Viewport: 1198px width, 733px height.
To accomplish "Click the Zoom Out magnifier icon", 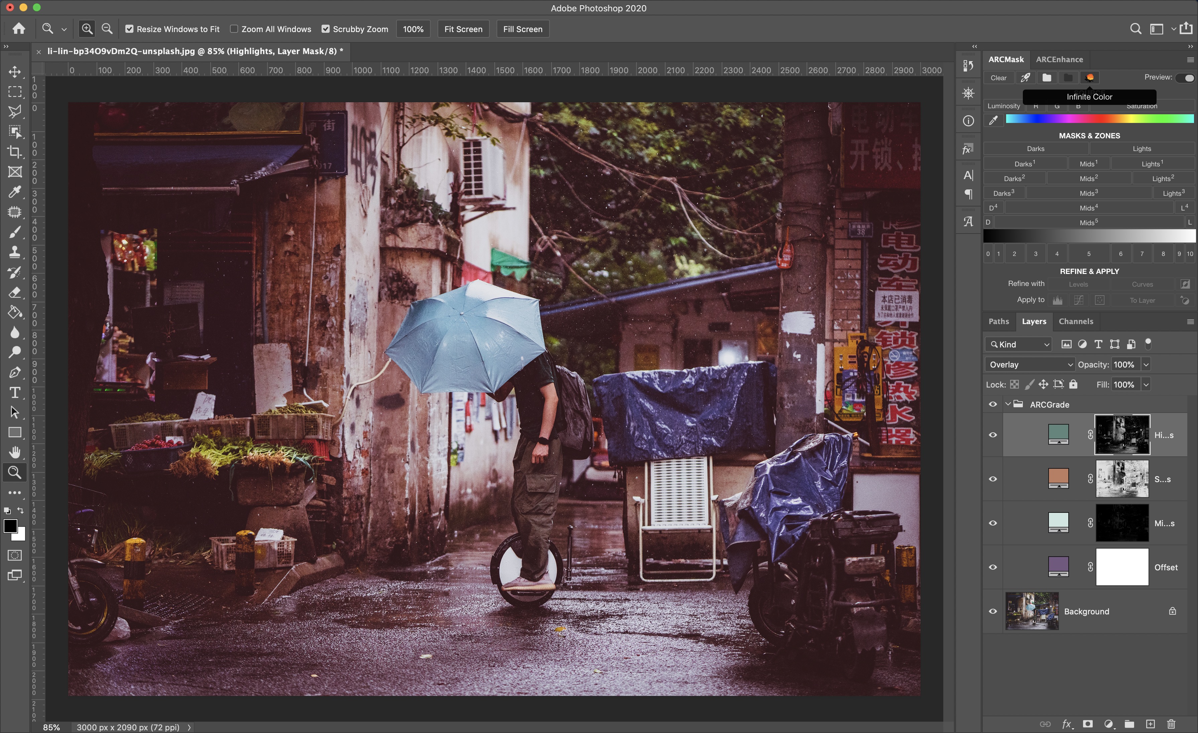I will [x=107, y=29].
